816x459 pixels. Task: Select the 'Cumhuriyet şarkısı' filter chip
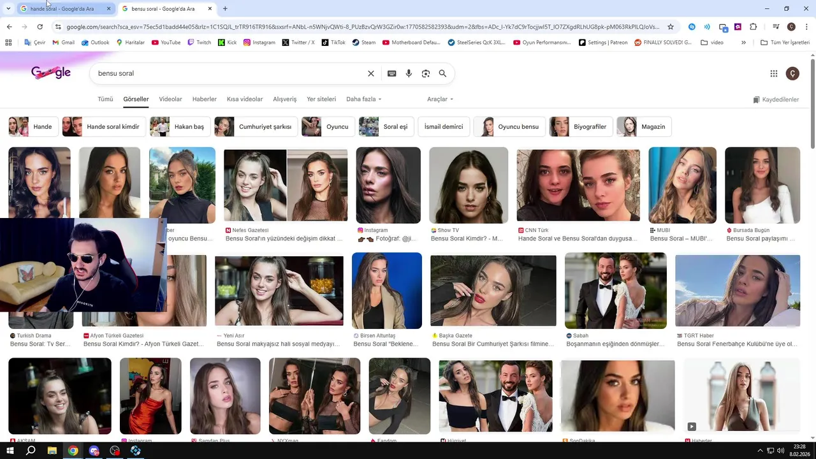256,127
